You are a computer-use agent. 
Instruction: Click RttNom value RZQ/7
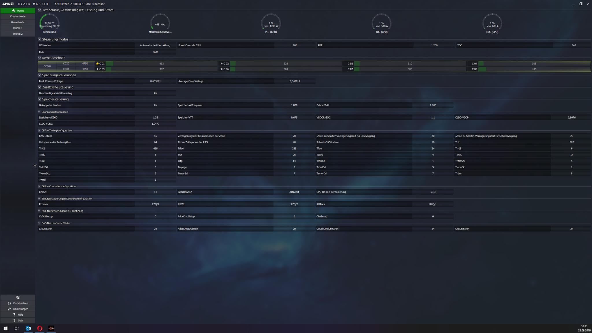point(155,204)
